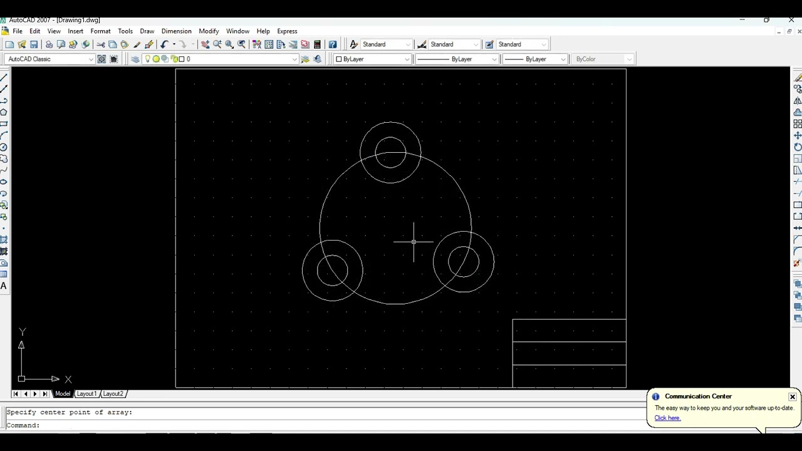
Task: Open the text style Standard dropdown
Action: (409, 44)
